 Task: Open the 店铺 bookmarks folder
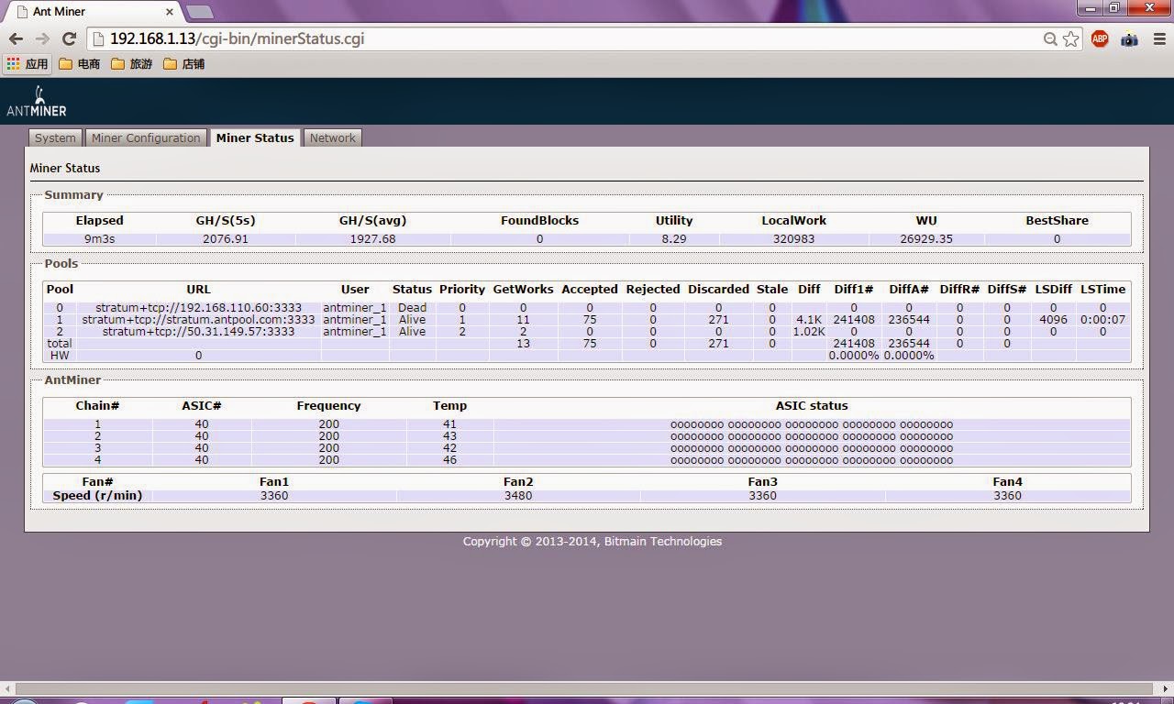pos(184,64)
